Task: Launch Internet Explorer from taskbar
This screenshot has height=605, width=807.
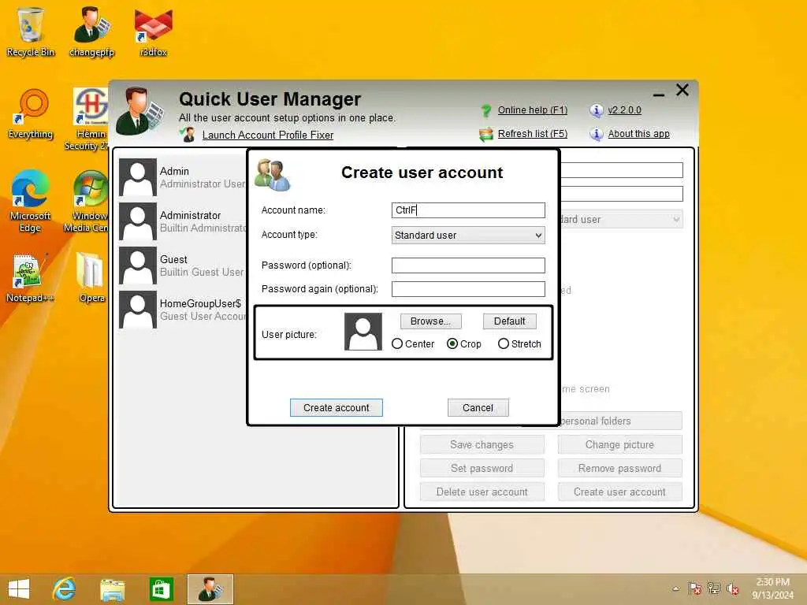Action: (65, 589)
